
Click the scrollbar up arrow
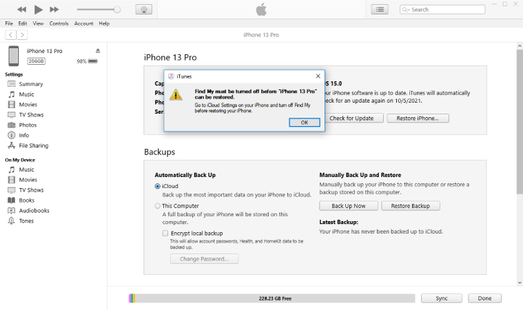tap(520, 46)
